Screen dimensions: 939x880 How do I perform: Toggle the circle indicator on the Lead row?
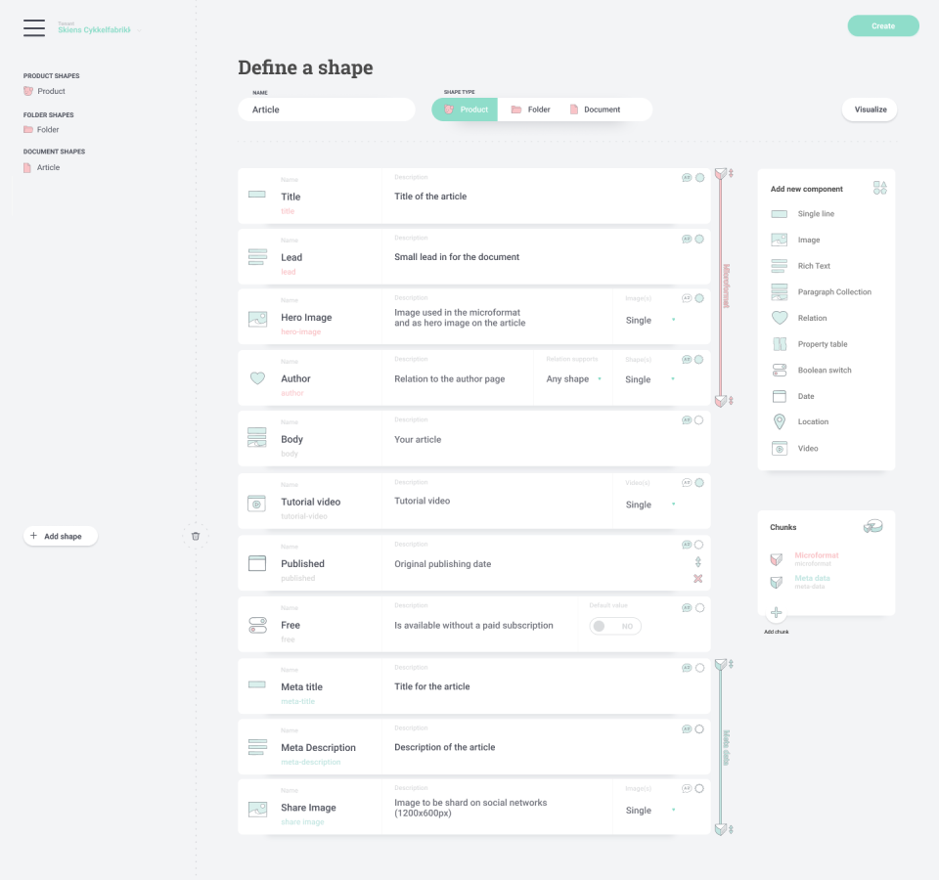coord(699,238)
